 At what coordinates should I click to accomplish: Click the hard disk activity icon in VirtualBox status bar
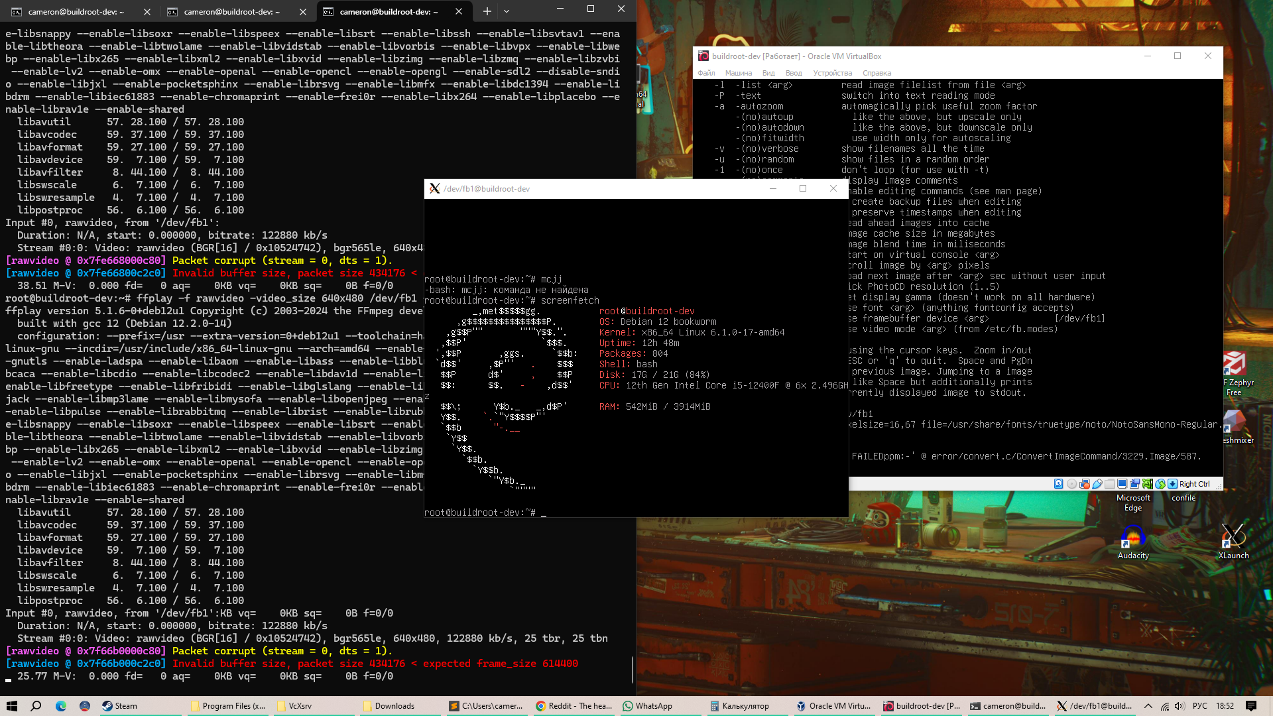click(1058, 484)
